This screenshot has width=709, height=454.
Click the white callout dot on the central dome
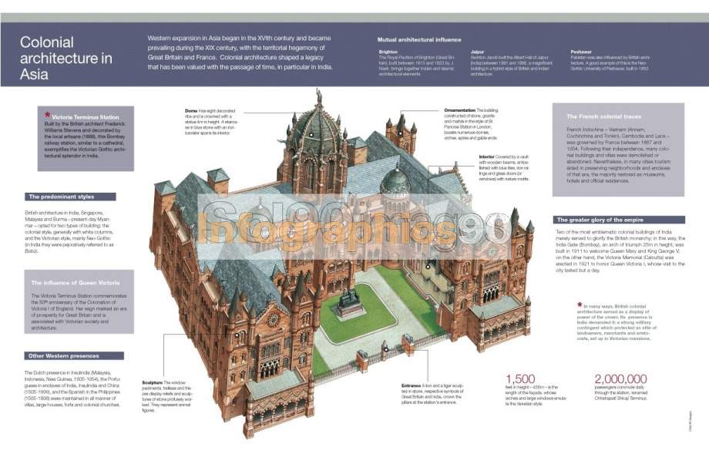tap(311, 135)
